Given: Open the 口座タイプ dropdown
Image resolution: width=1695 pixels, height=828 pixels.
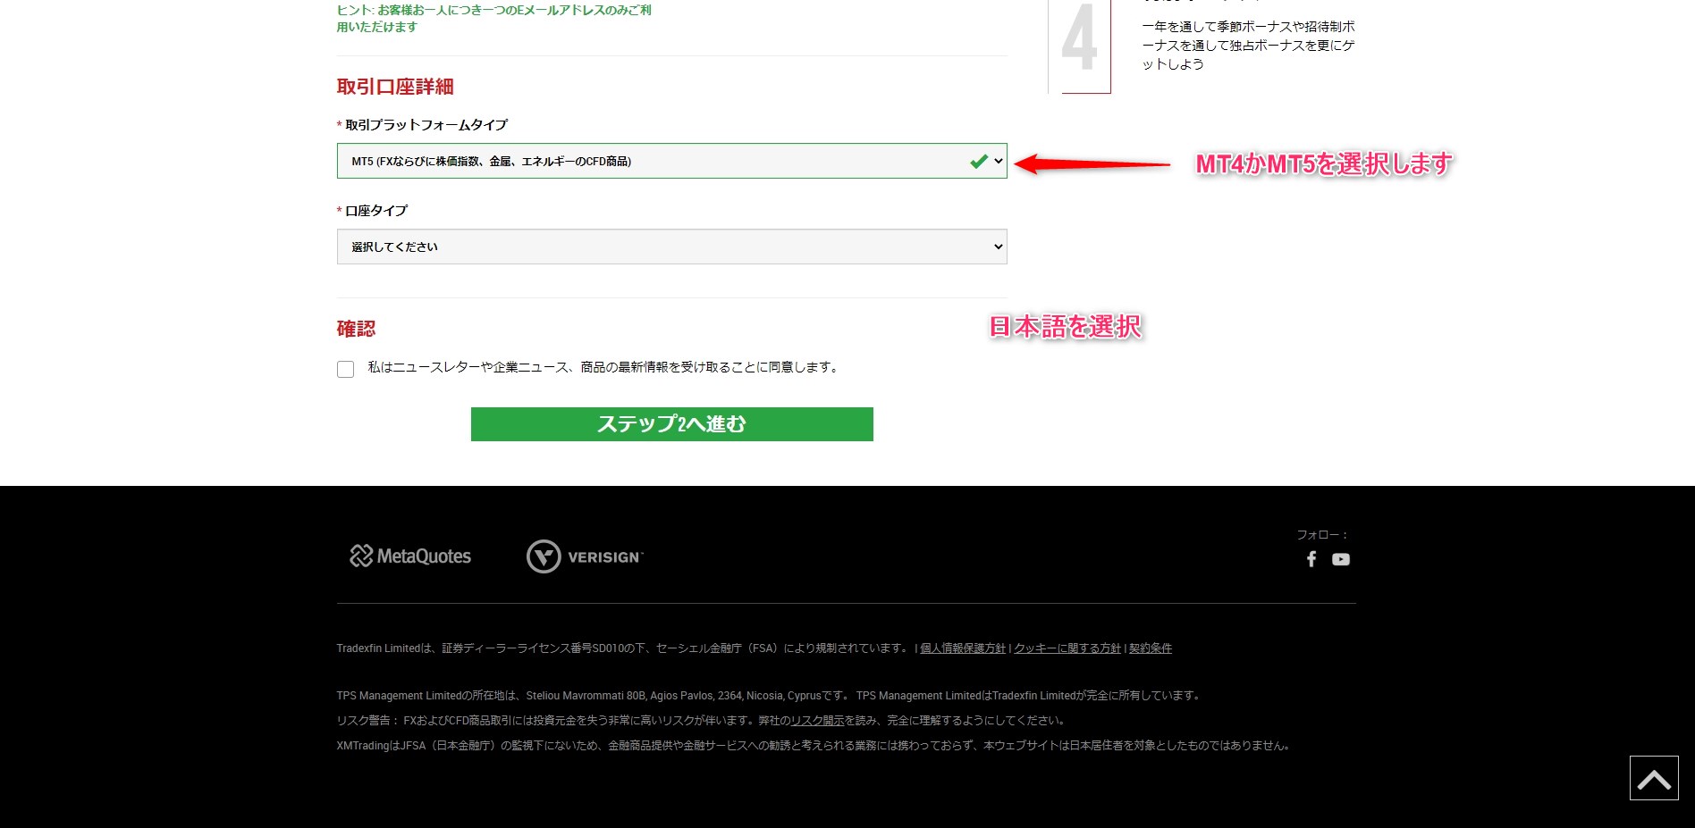Looking at the screenshot, I should tap(672, 247).
